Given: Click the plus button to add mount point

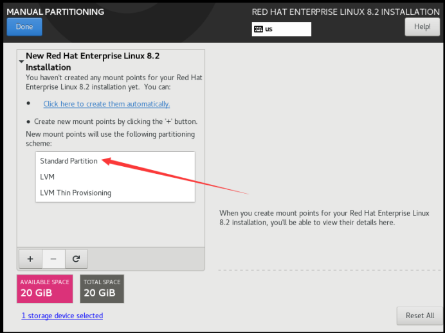Looking at the screenshot, I should click(30, 259).
